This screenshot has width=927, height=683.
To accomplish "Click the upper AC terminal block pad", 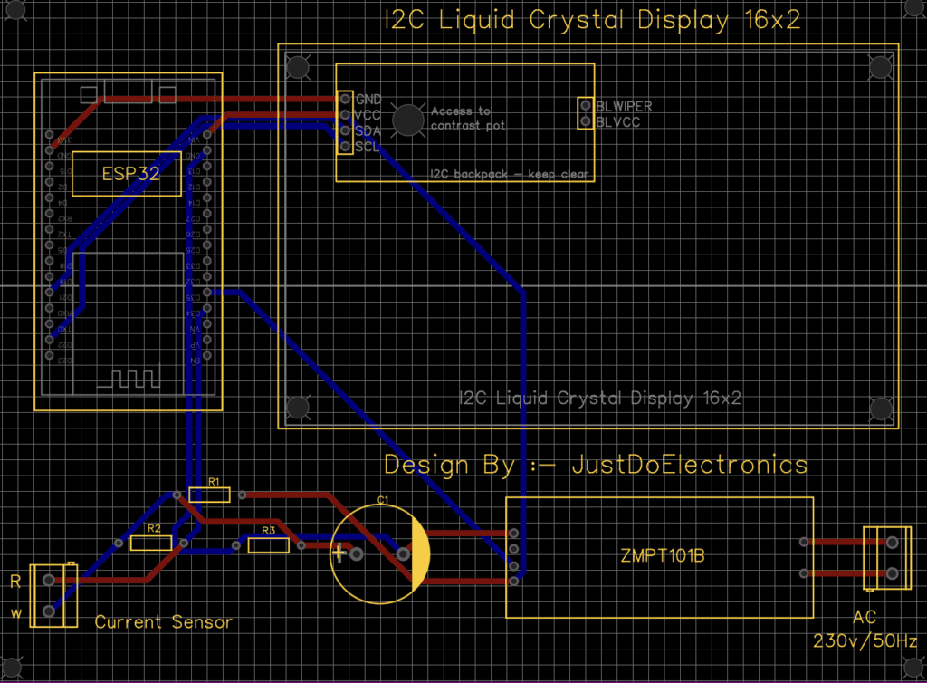I will 892,542.
